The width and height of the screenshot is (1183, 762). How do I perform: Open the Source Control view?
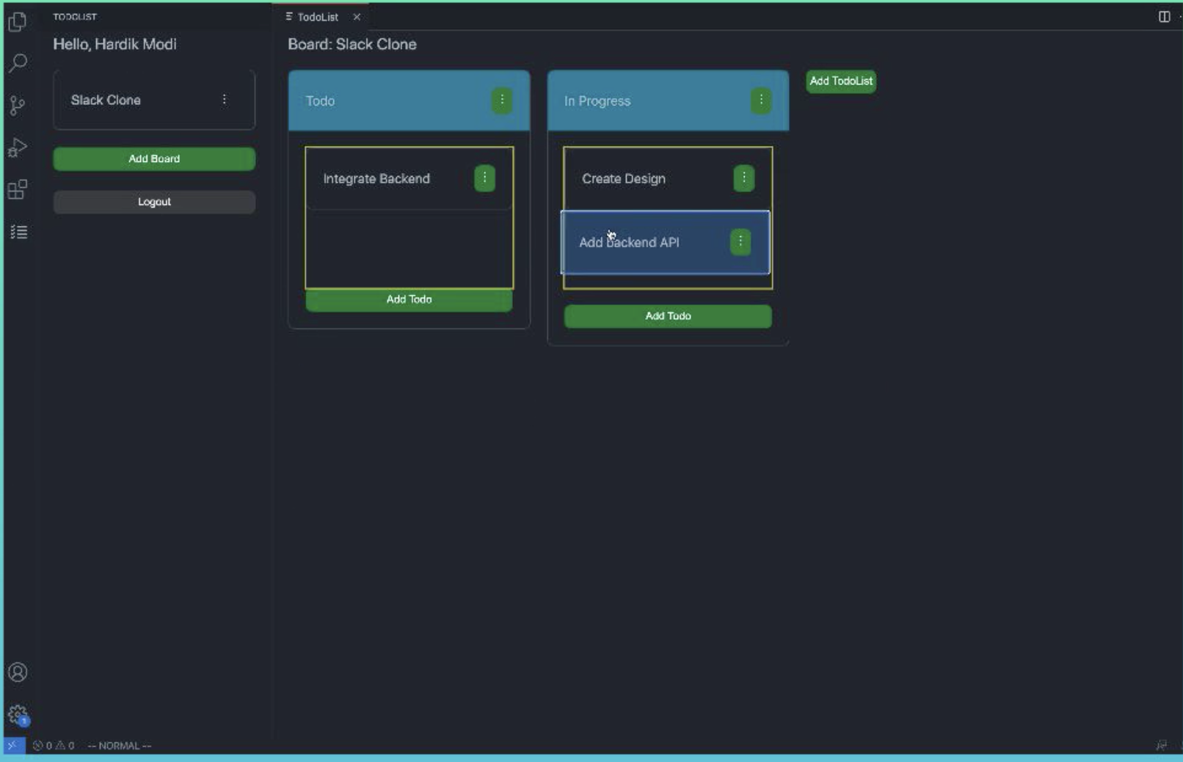[x=18, y=106]
